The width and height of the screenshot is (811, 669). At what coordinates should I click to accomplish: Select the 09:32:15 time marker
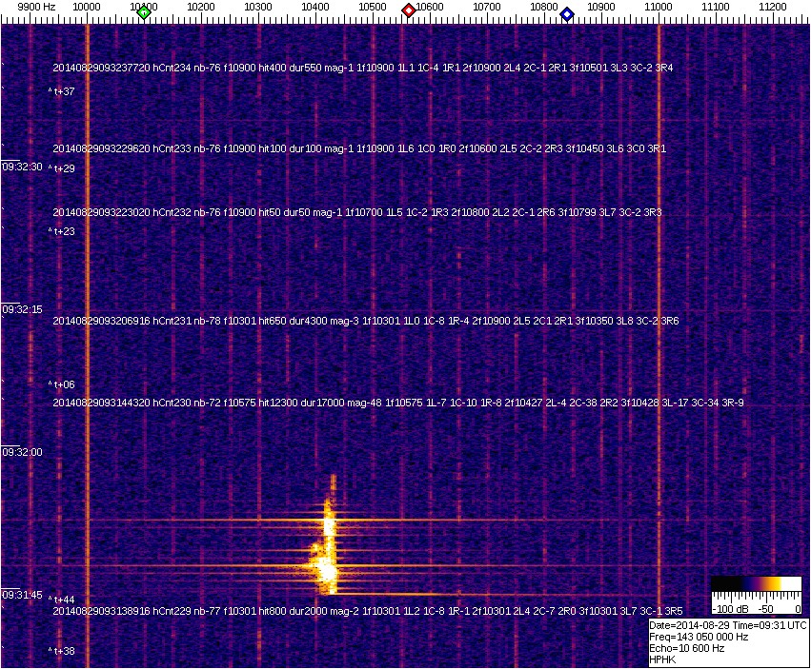point(22,309)
